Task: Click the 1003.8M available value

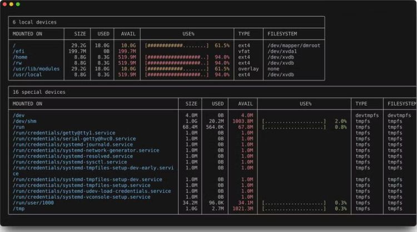Action: click(x=242, y=121)
